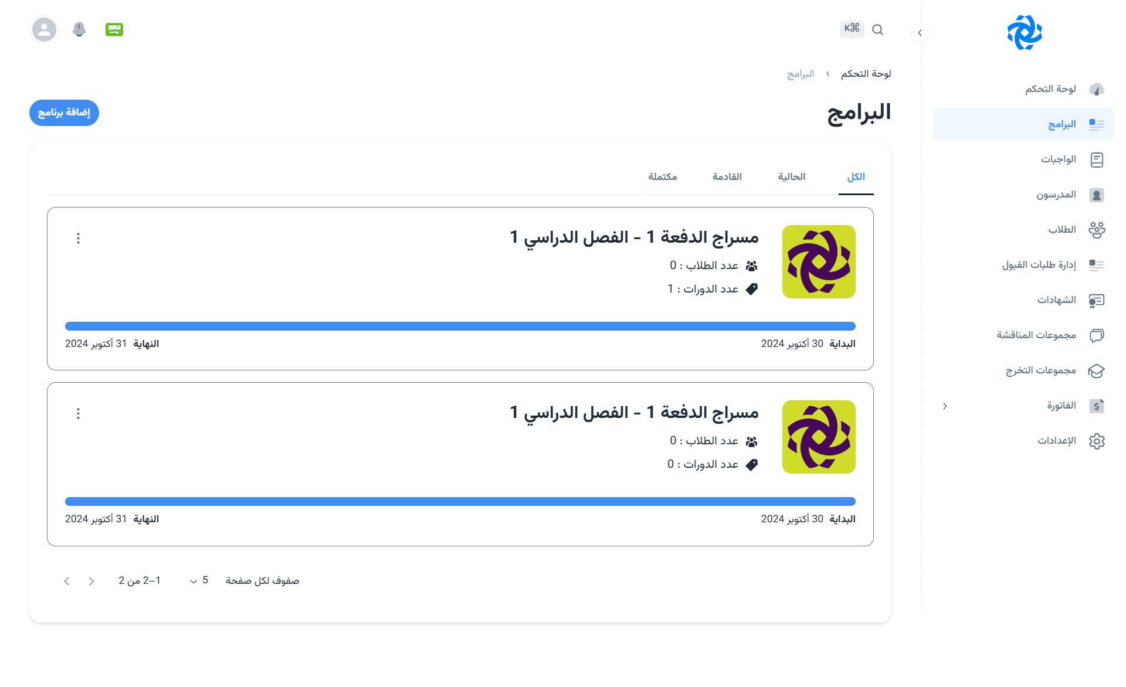Viewport: 1126px width, 687px height.
Task: Collapse the sidebar with the chevron toggle
Action: (920, 33)
